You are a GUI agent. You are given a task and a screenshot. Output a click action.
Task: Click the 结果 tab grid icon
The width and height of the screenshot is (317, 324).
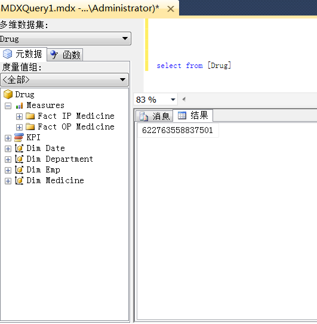(x=182, y=115)
